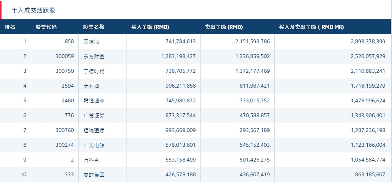Click buy amount 906,211,858
This screenshot has width=392, height=182.
point(181,86)
